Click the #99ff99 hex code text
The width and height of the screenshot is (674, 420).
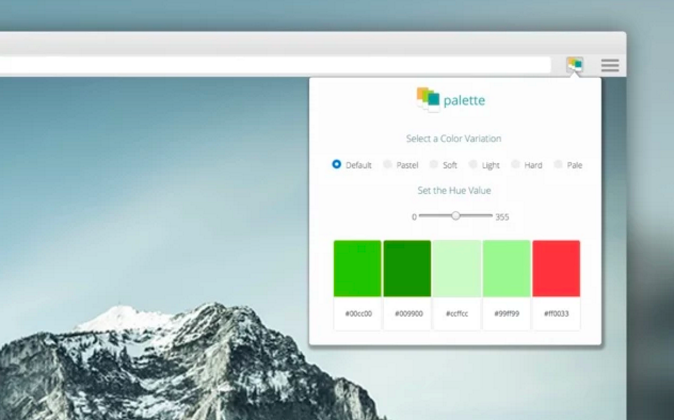pos(507,313)
